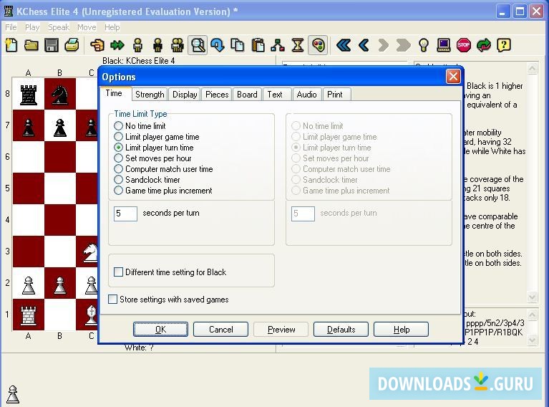Open the Move menu

pos(87,27)
